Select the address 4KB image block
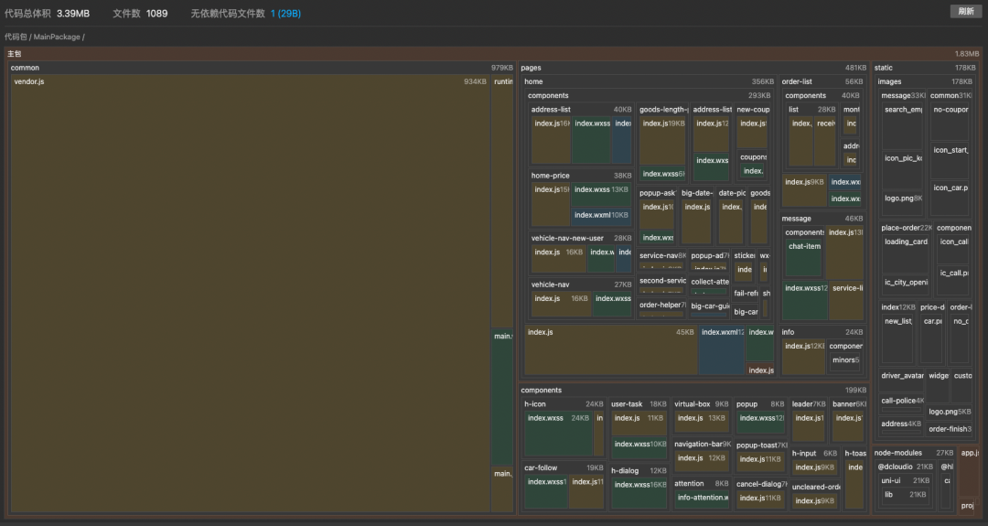This screenshot has width=988, height=526. pyautogui.click(x=902, y=424)
